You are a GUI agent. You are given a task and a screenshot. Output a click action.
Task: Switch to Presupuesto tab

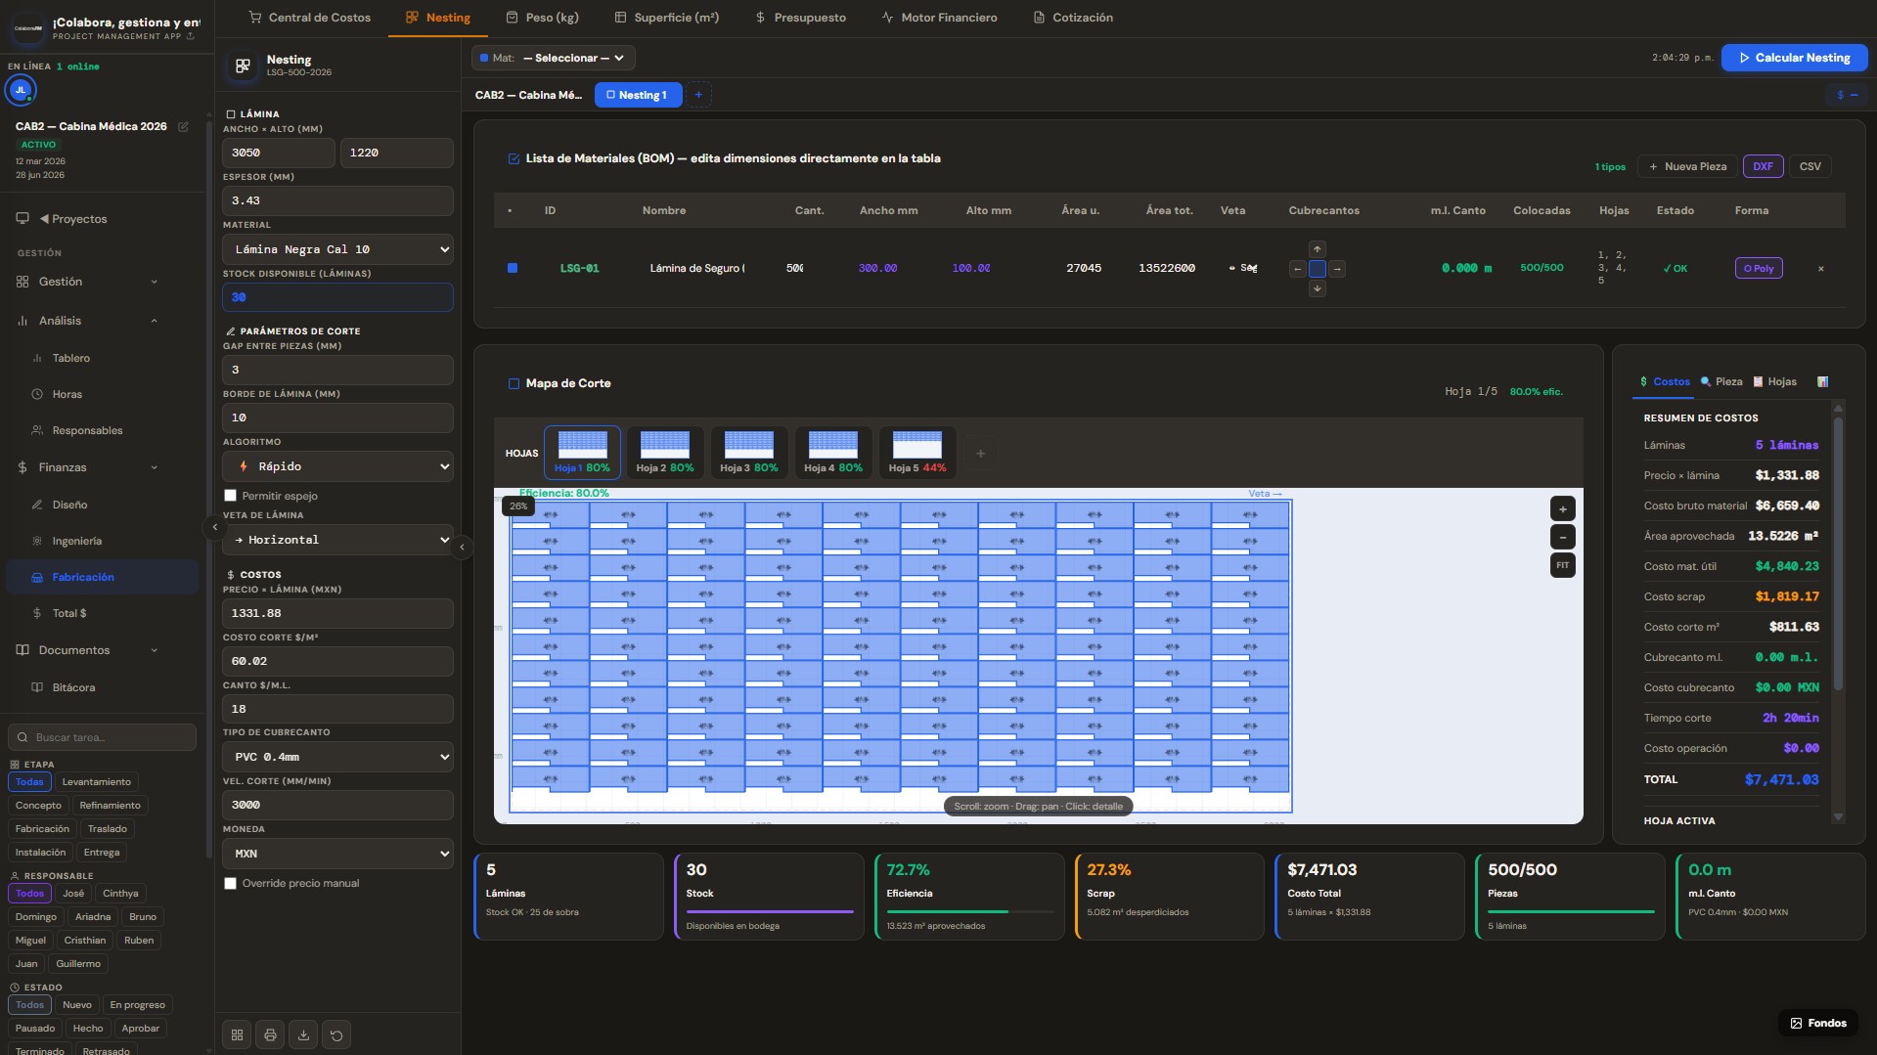[x=800, y=18]
